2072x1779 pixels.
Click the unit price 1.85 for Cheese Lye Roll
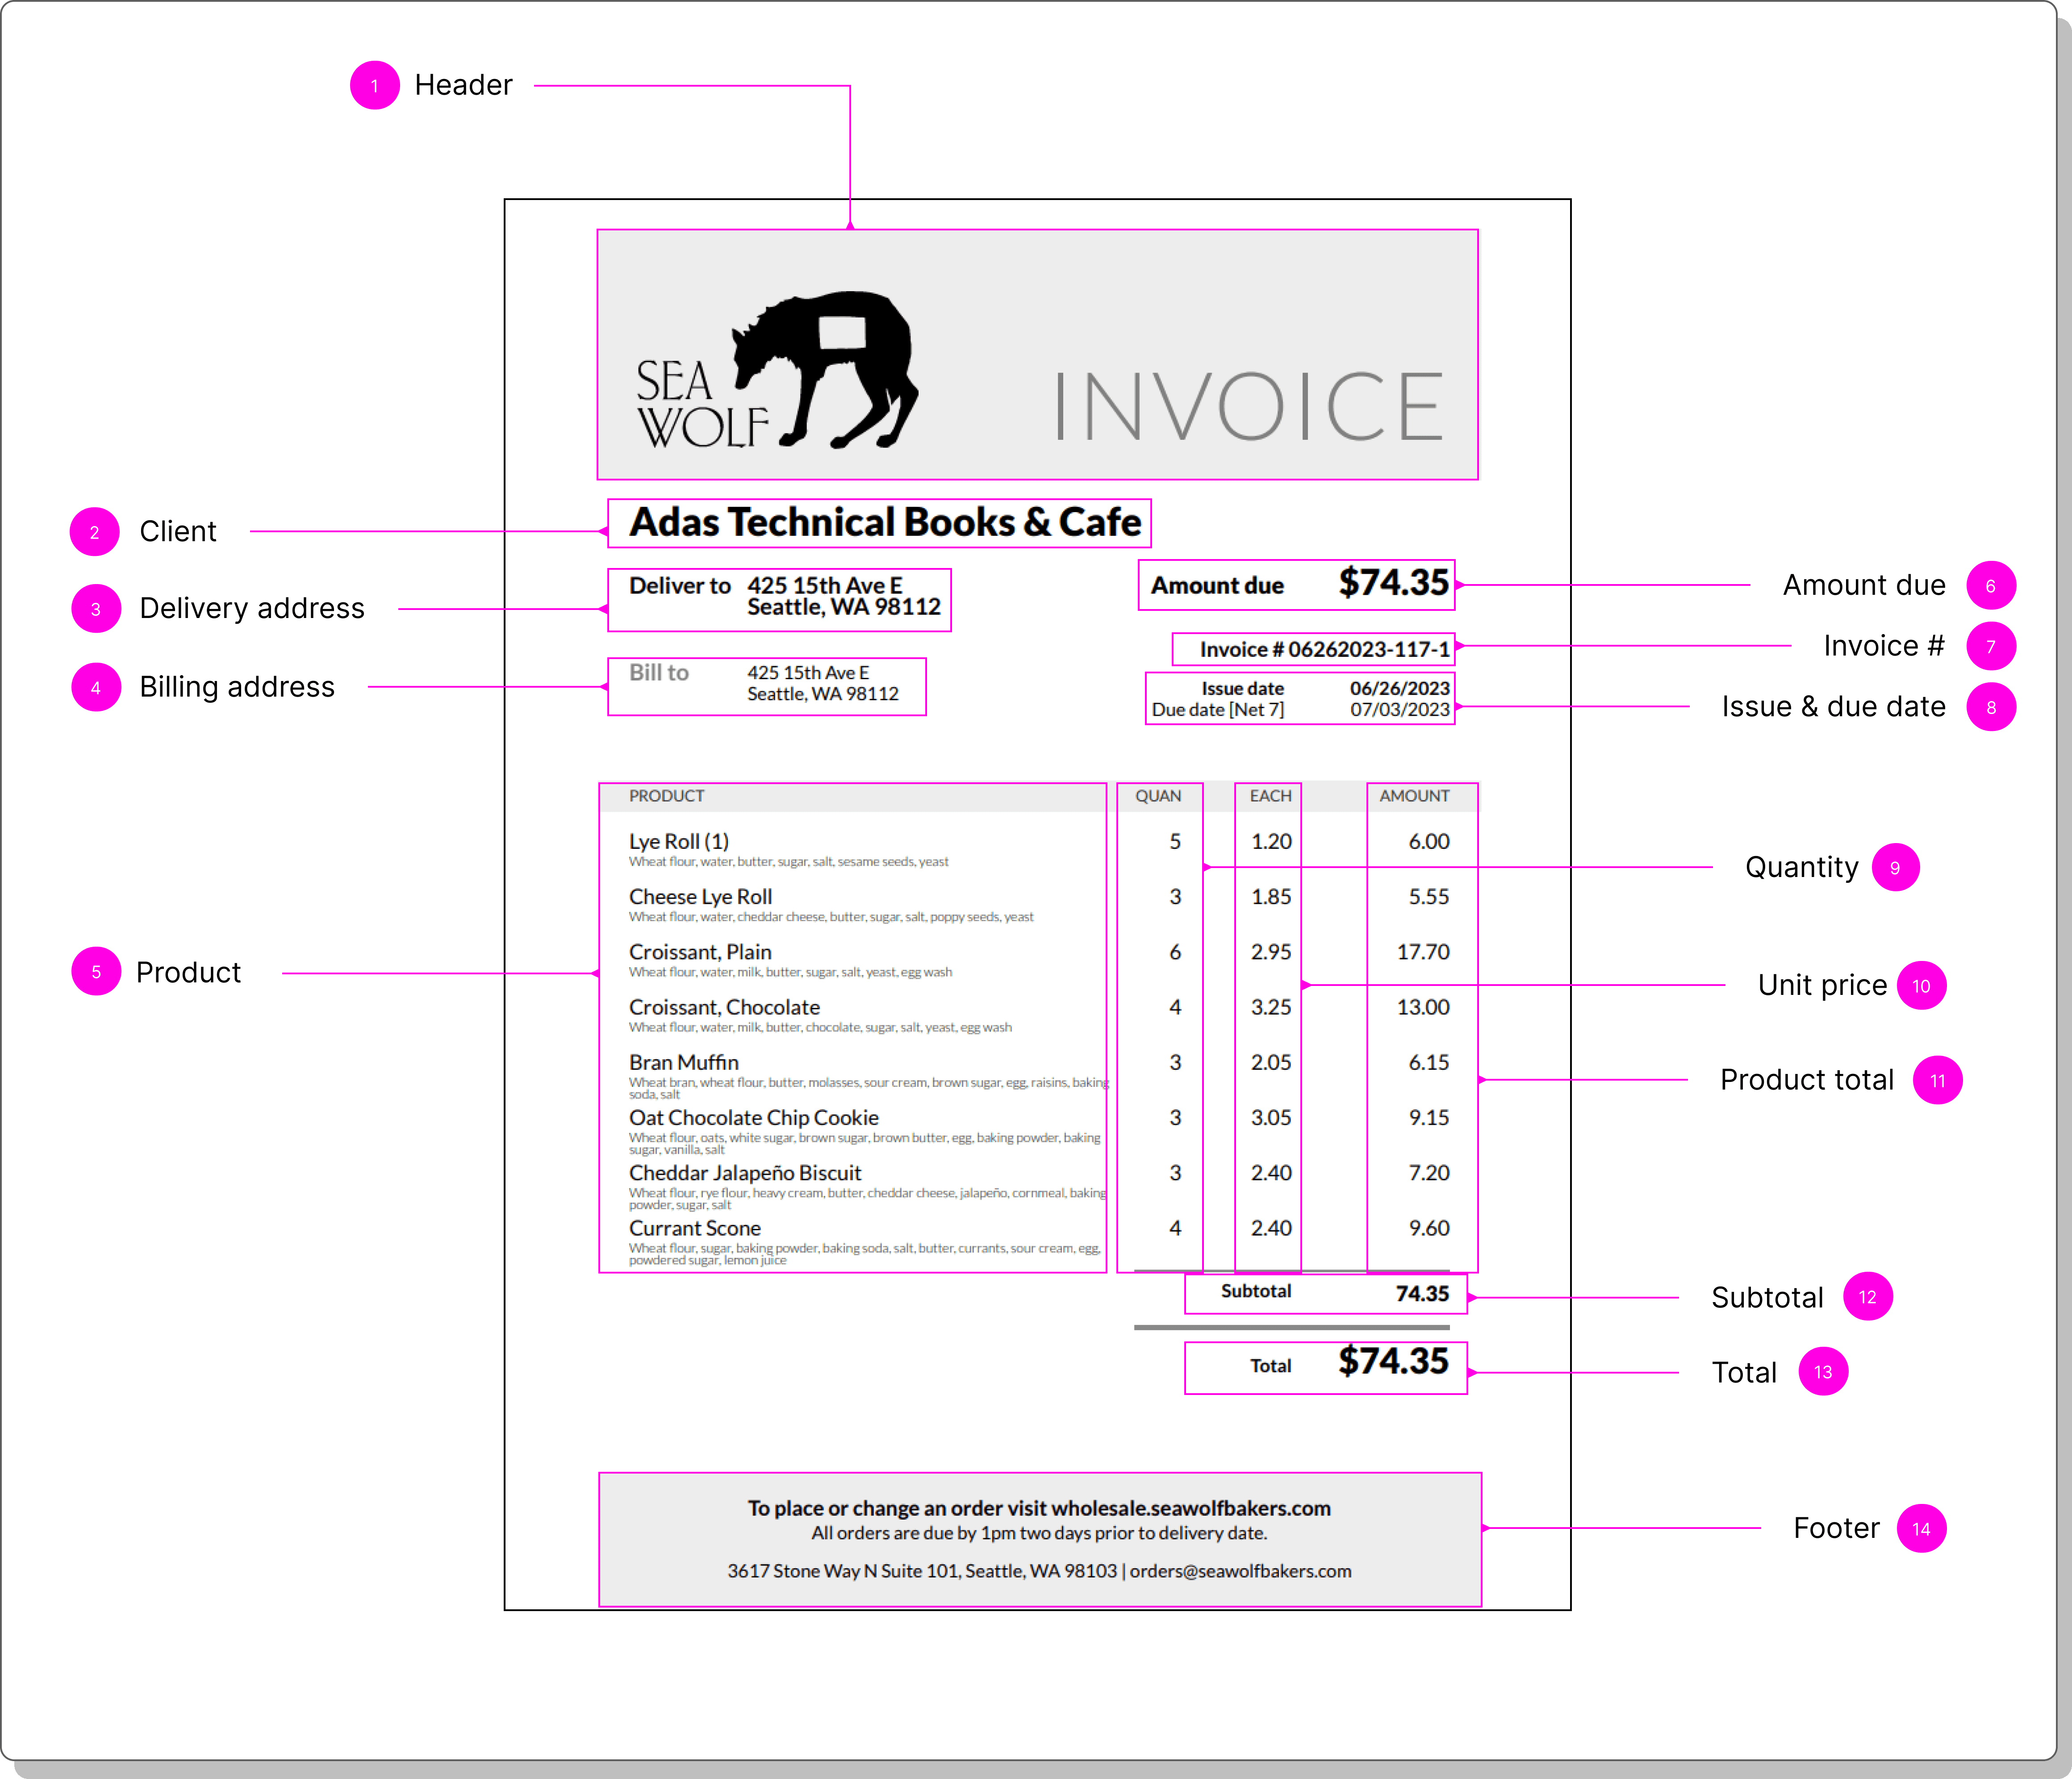[1271, 897]
